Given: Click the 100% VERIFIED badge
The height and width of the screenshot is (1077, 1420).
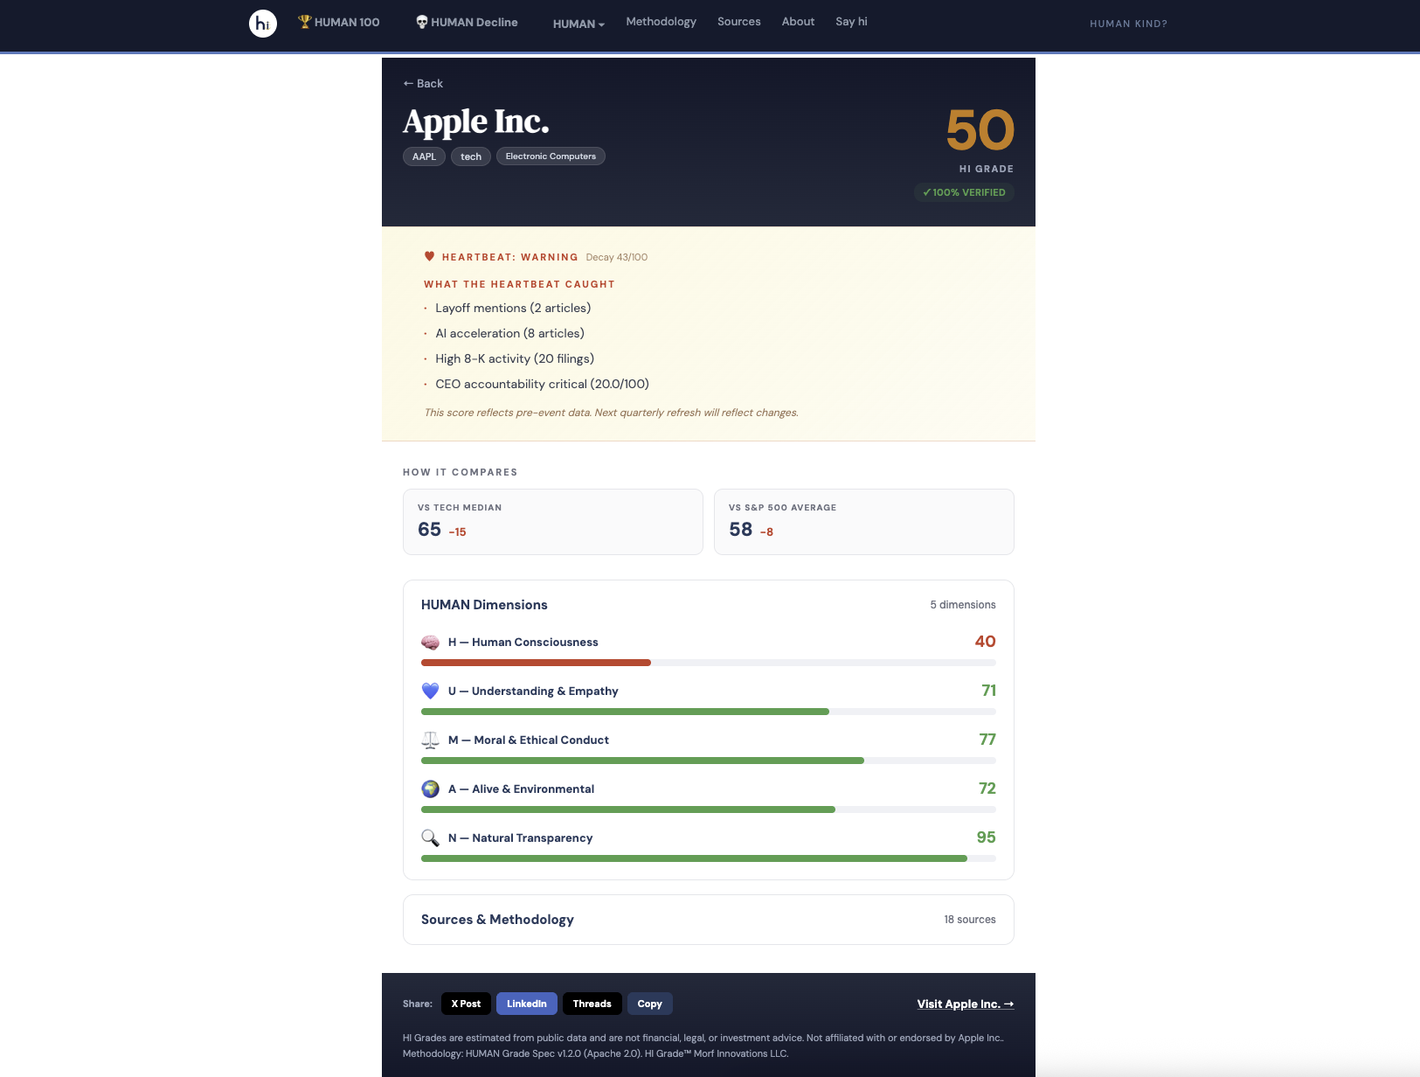Looking at the screenshot, I should [x=965, y=192].
